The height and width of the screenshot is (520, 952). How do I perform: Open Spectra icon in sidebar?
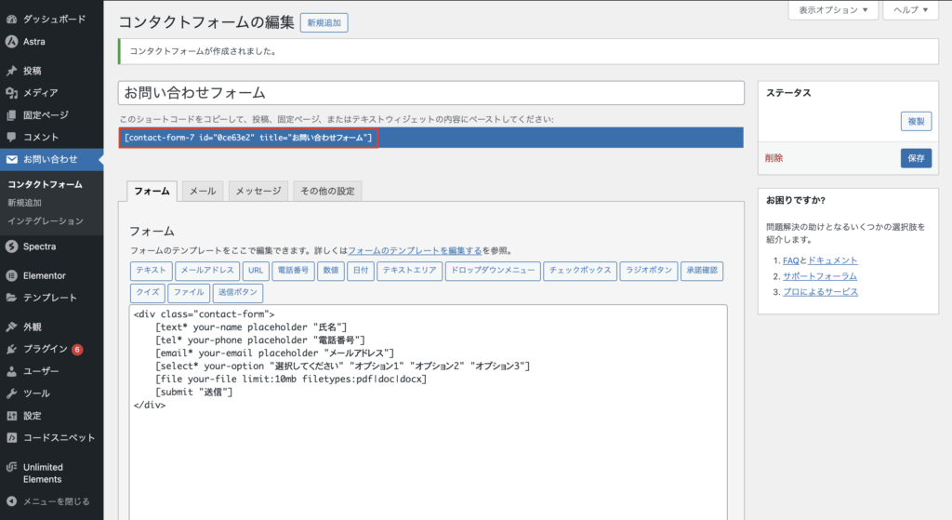coord(11,247)
